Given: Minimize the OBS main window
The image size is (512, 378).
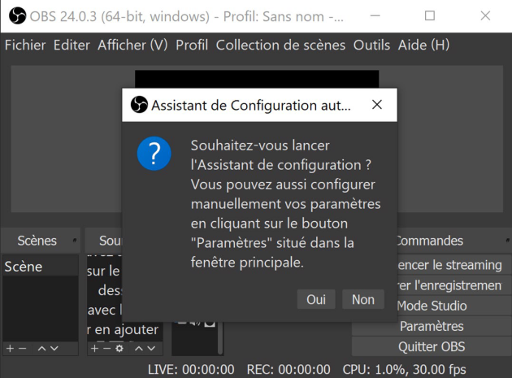Looking at the screenshot, I should tap(375, 15).
